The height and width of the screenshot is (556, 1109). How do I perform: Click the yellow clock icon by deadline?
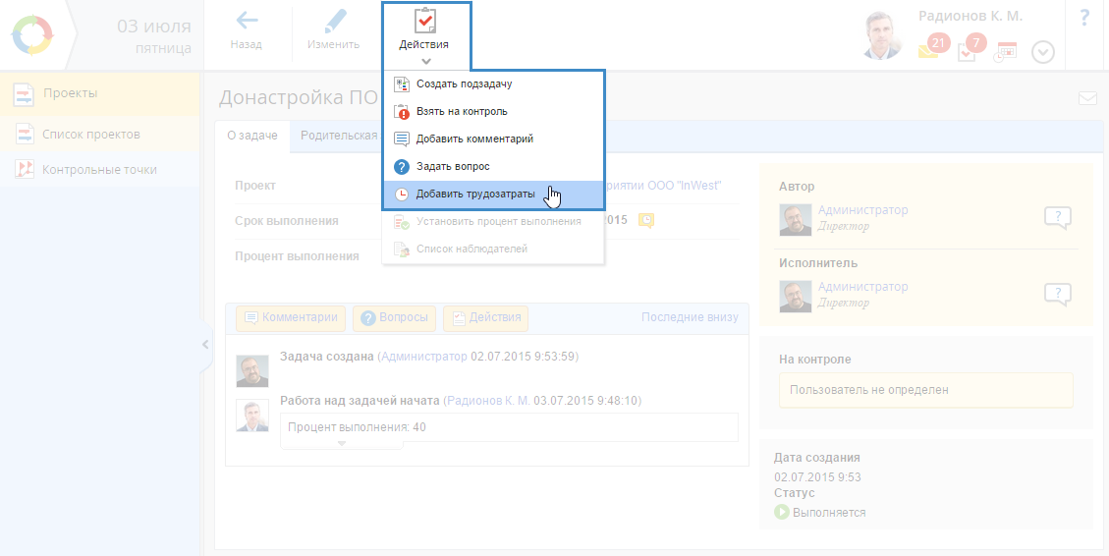[x=645, y=220]
